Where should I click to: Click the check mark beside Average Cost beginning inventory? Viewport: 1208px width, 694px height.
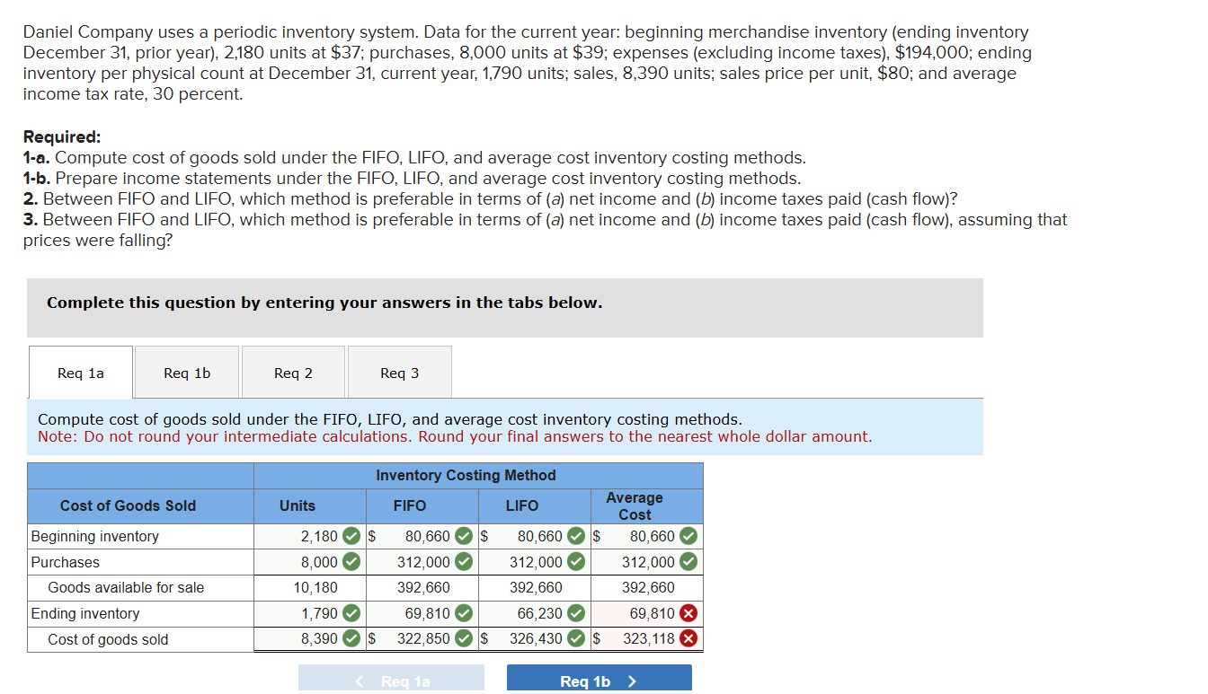pyautogui.click(x=688, y=537)
